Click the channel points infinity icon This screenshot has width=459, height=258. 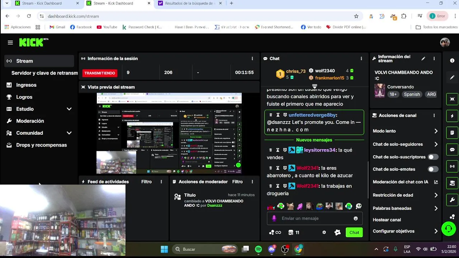pyautogui.click(x=275, y=233)
